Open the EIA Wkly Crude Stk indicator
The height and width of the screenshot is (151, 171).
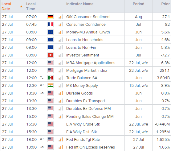click(x=83, y=124)
